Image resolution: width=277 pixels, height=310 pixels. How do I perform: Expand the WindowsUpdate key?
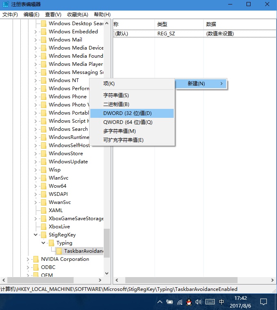[35, 162]
